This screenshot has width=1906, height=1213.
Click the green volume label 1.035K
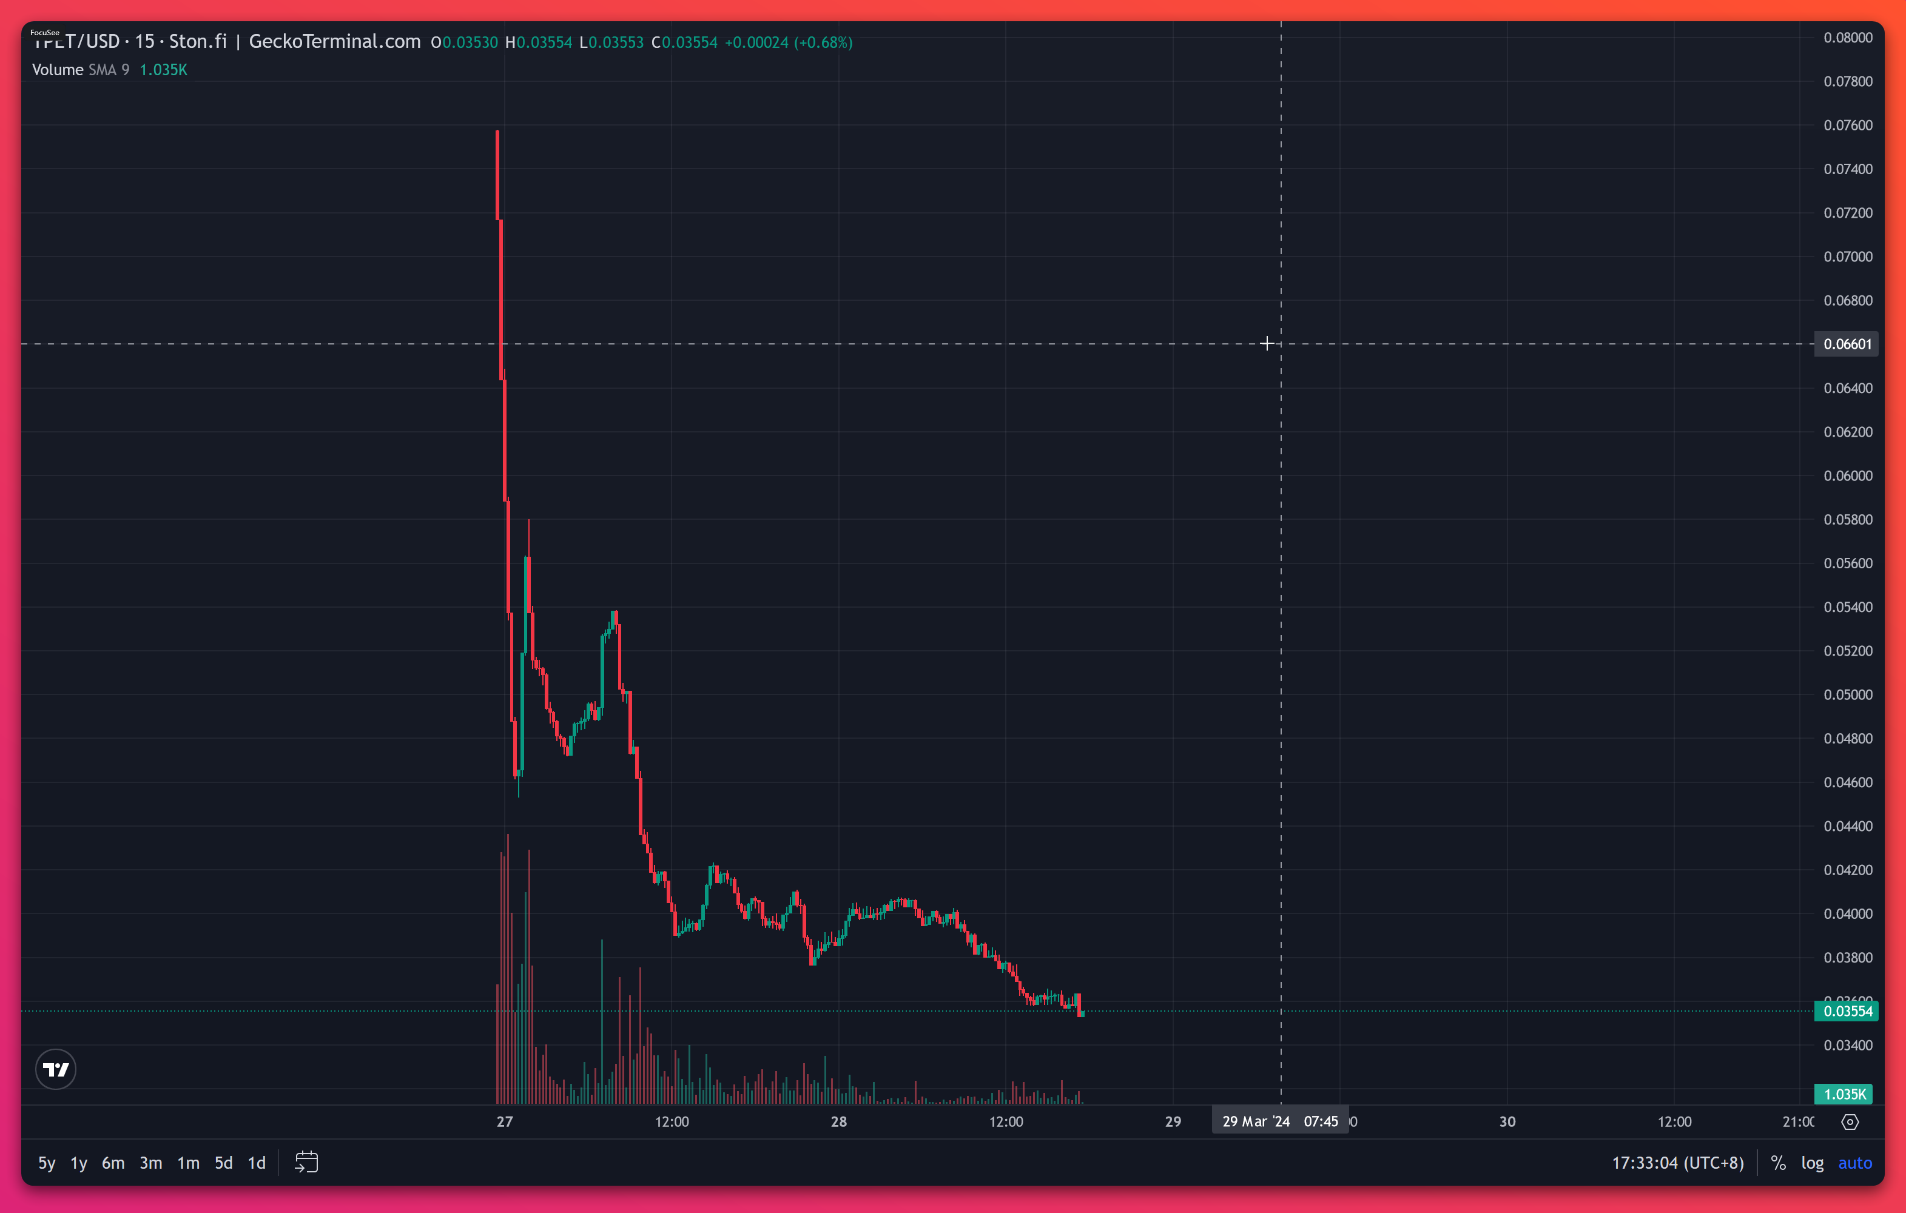pyautogui.click(x=1844, y=1094)
